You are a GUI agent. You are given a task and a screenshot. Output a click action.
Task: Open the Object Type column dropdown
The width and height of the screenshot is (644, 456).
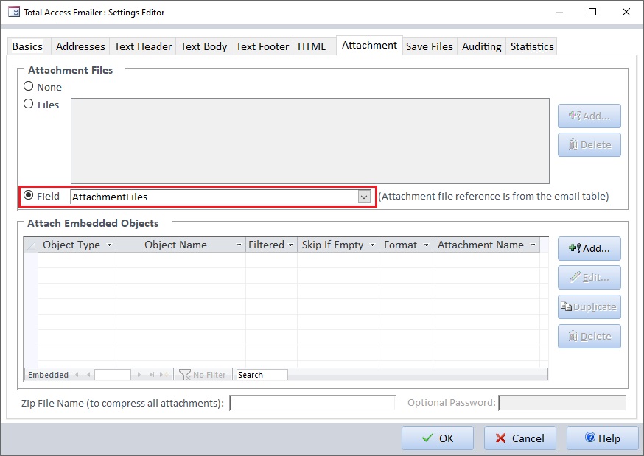click(109, 245)
